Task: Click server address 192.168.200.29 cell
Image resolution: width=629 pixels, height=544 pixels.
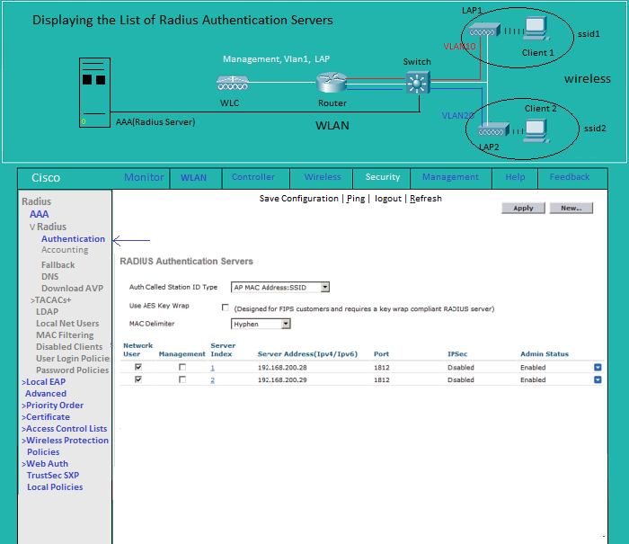Action: coord(282,379)
